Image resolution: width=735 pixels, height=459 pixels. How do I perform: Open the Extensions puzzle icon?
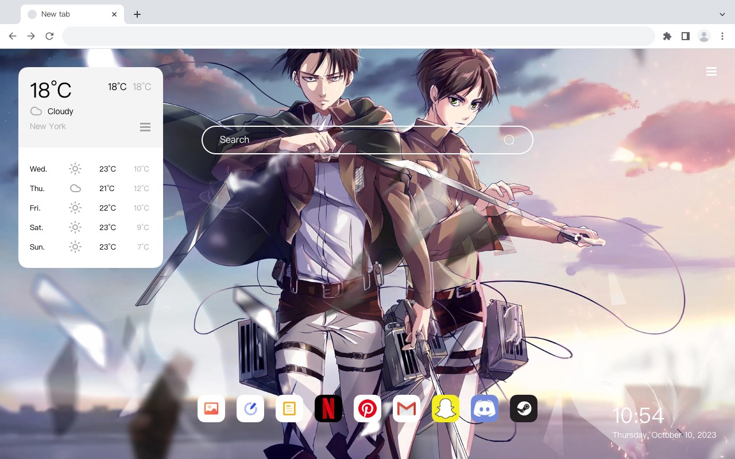667,36
